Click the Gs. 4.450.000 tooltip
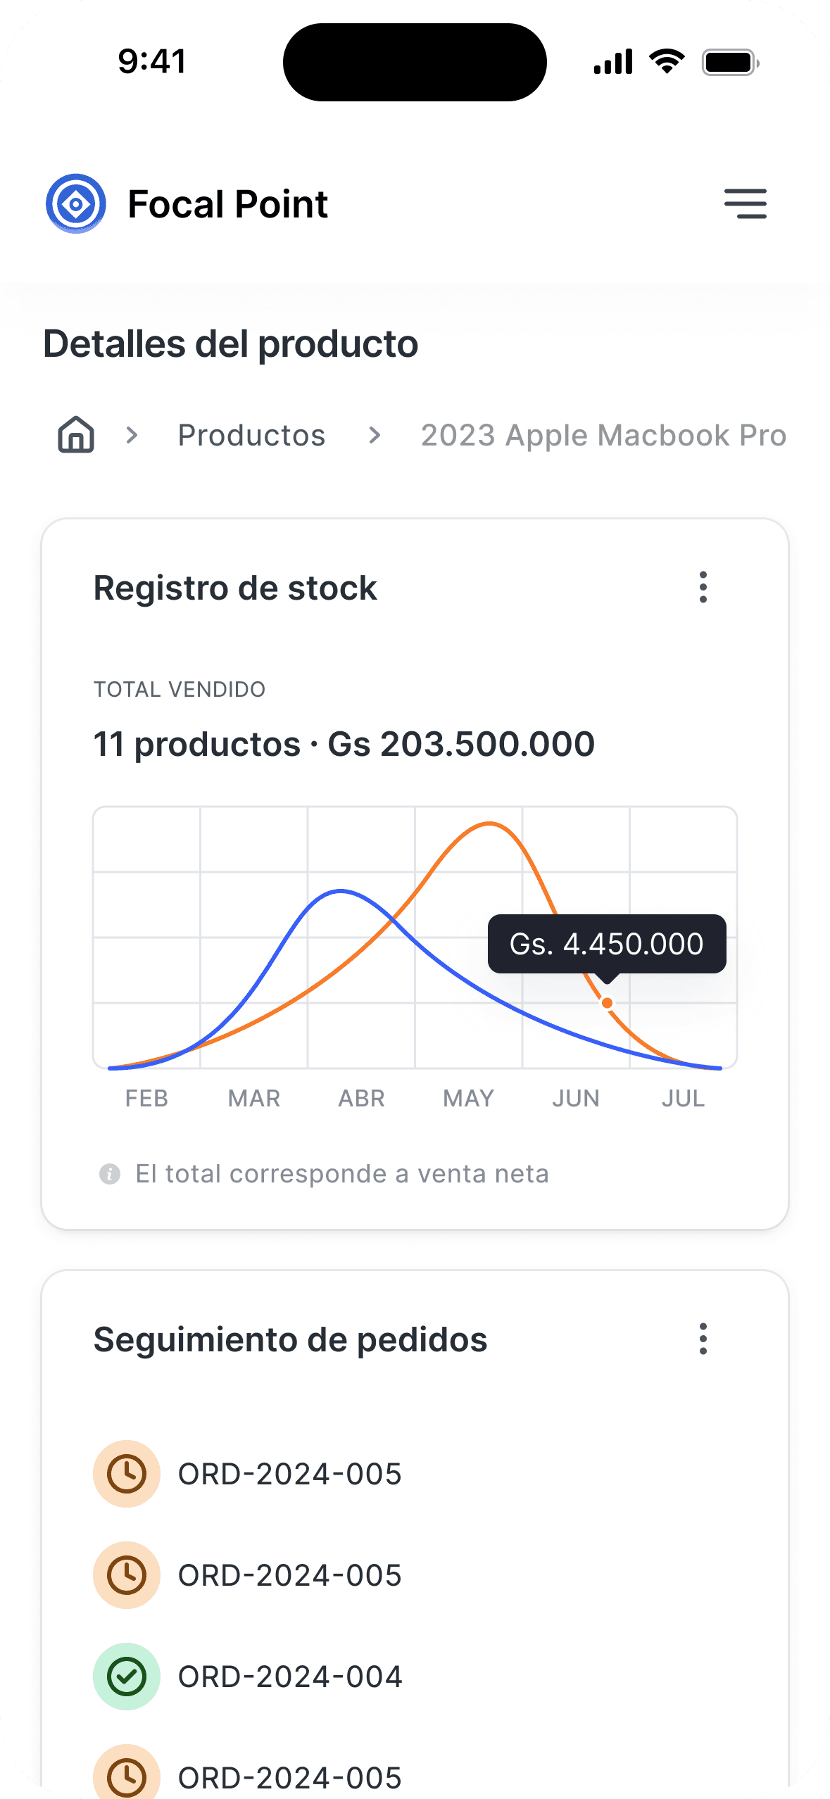 pos(607,944)
